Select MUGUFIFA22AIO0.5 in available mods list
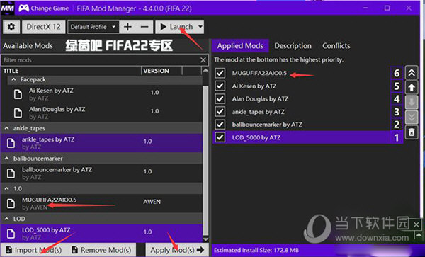Screen dimensions: 425x257 pos(101,203)
